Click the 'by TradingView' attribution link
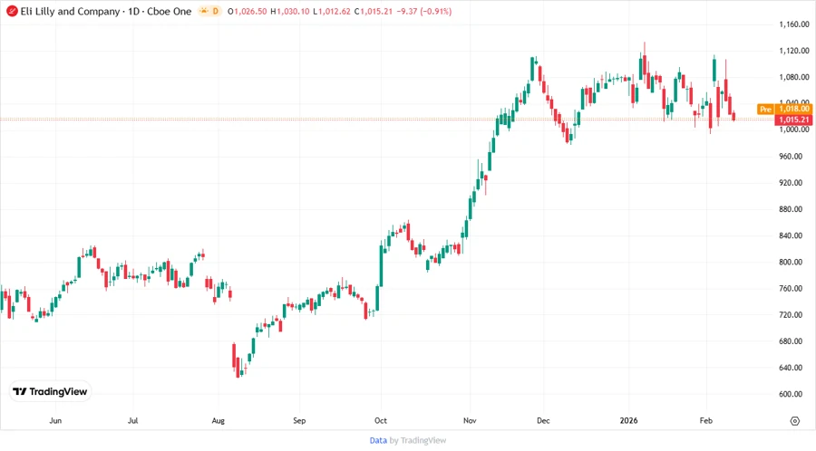This screenshot has height=451, width=816. (418, 440)
